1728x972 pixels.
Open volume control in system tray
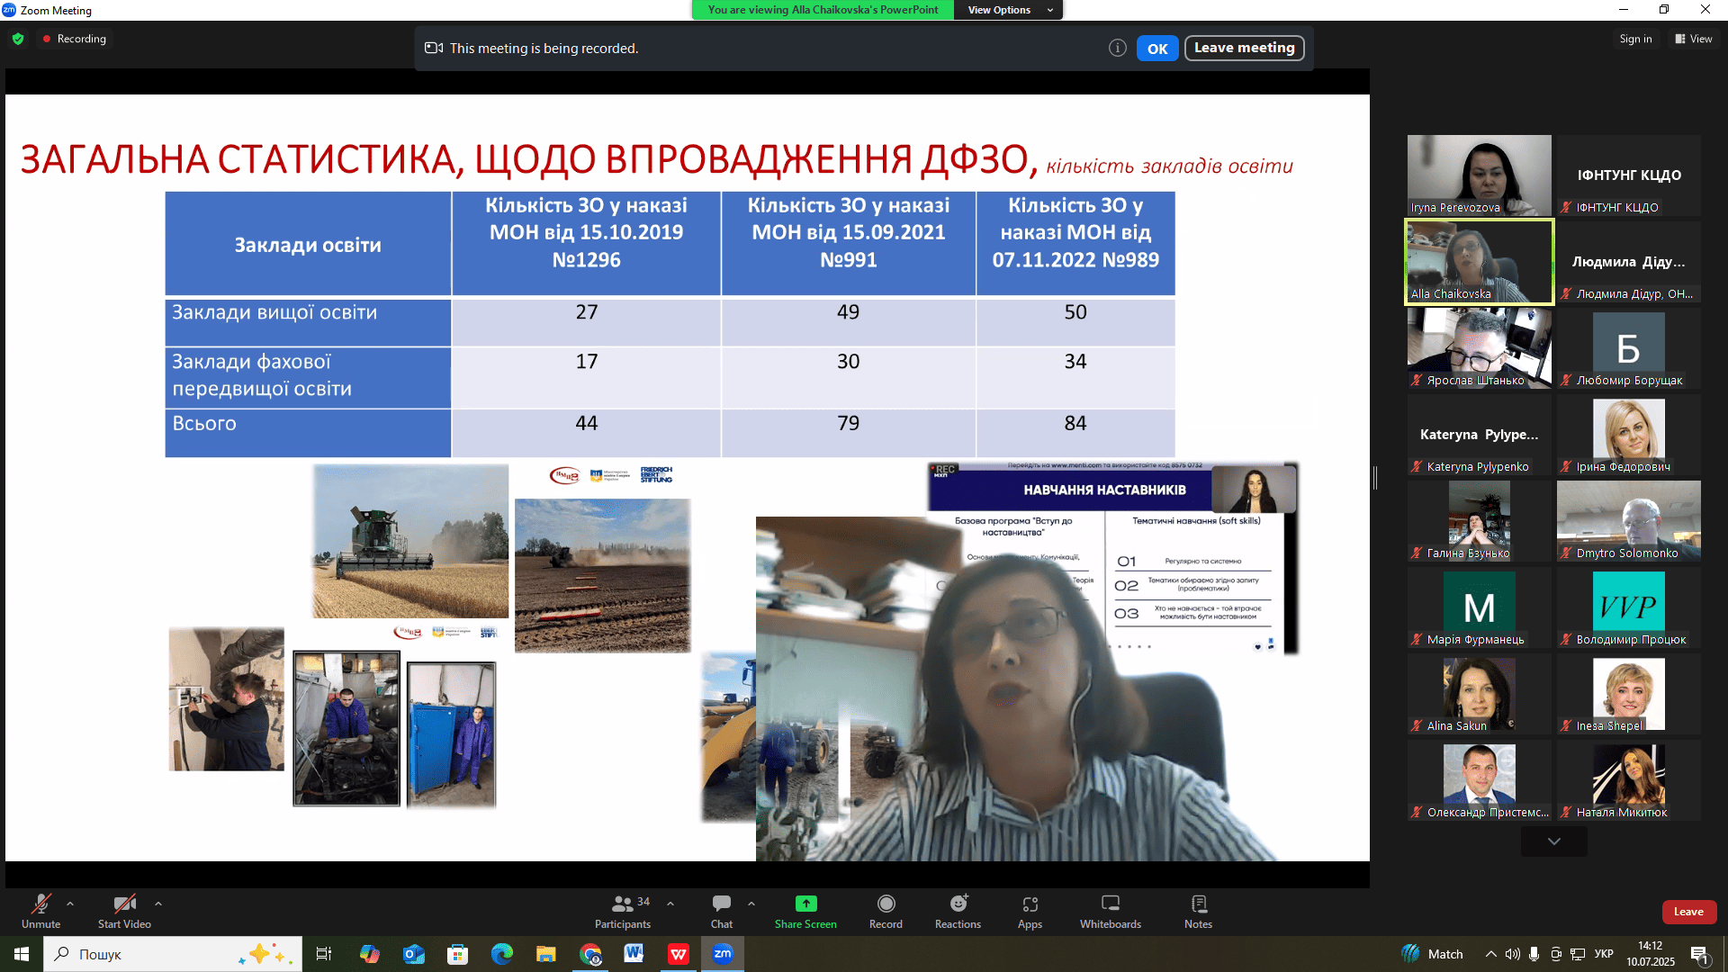pyautogui.click(x=1513, y=954)
